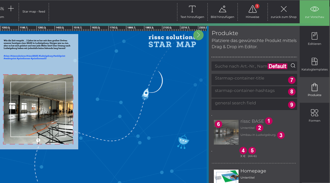The width and height of the screenshot is (330, 183).
Task: Select the rissc BASE product thumbnail
Action: [x=226, y=132]
